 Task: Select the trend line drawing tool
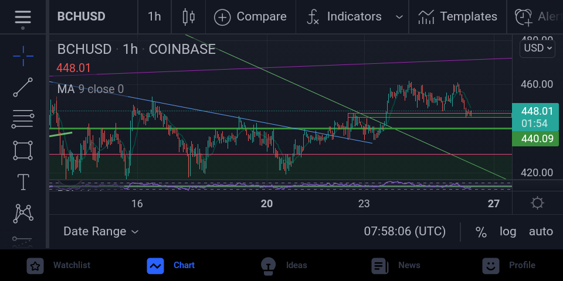(23, 87)
